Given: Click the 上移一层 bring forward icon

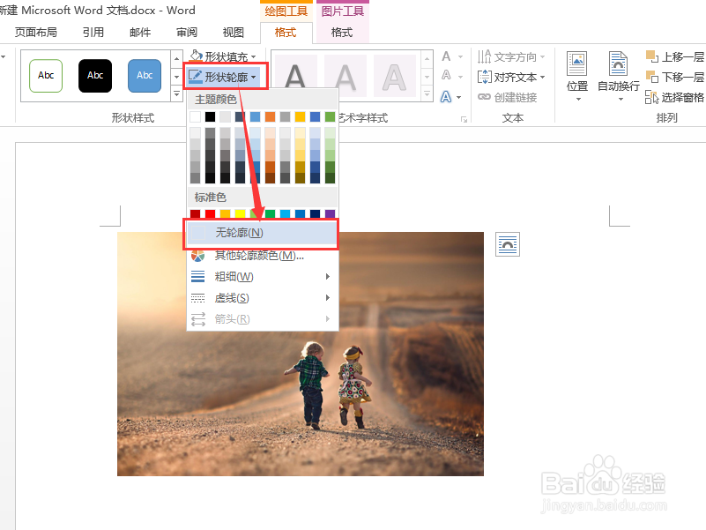Looking at the screenshot, I should click(674, 55).
